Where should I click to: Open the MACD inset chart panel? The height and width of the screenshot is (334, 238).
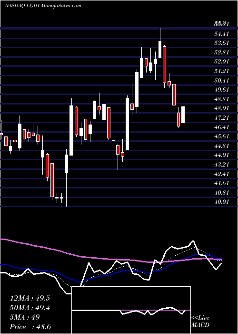[131, 310]
